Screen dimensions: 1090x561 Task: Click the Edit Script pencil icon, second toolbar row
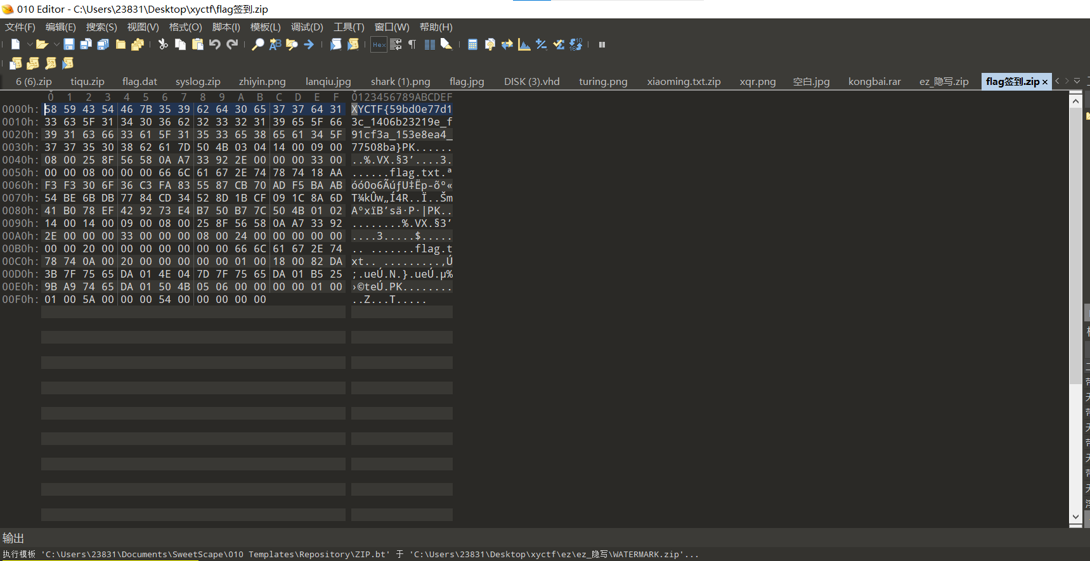pyautogui.click(x=51, y=63)
